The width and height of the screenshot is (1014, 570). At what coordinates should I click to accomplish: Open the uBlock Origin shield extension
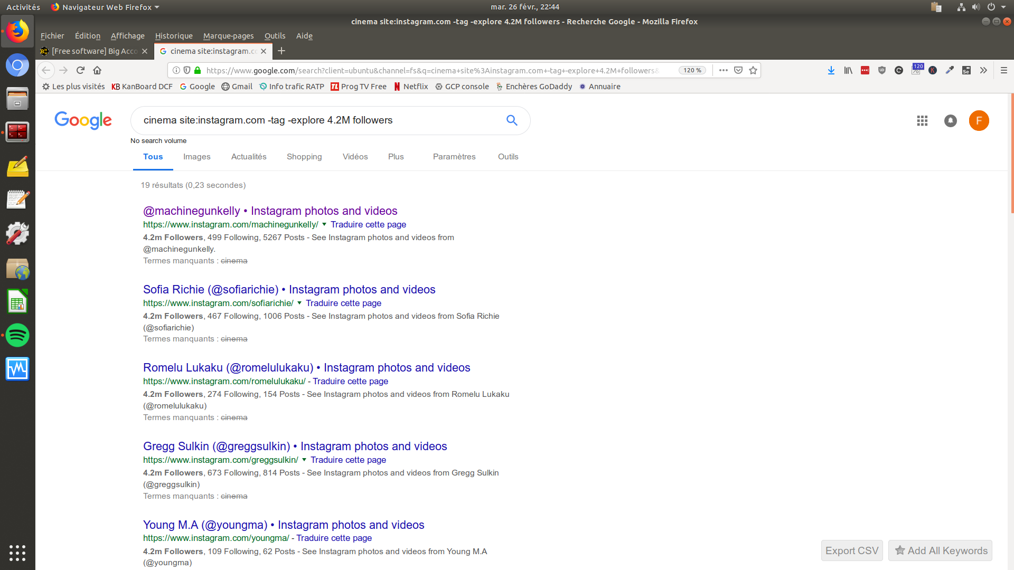click(x=882, y=70)
